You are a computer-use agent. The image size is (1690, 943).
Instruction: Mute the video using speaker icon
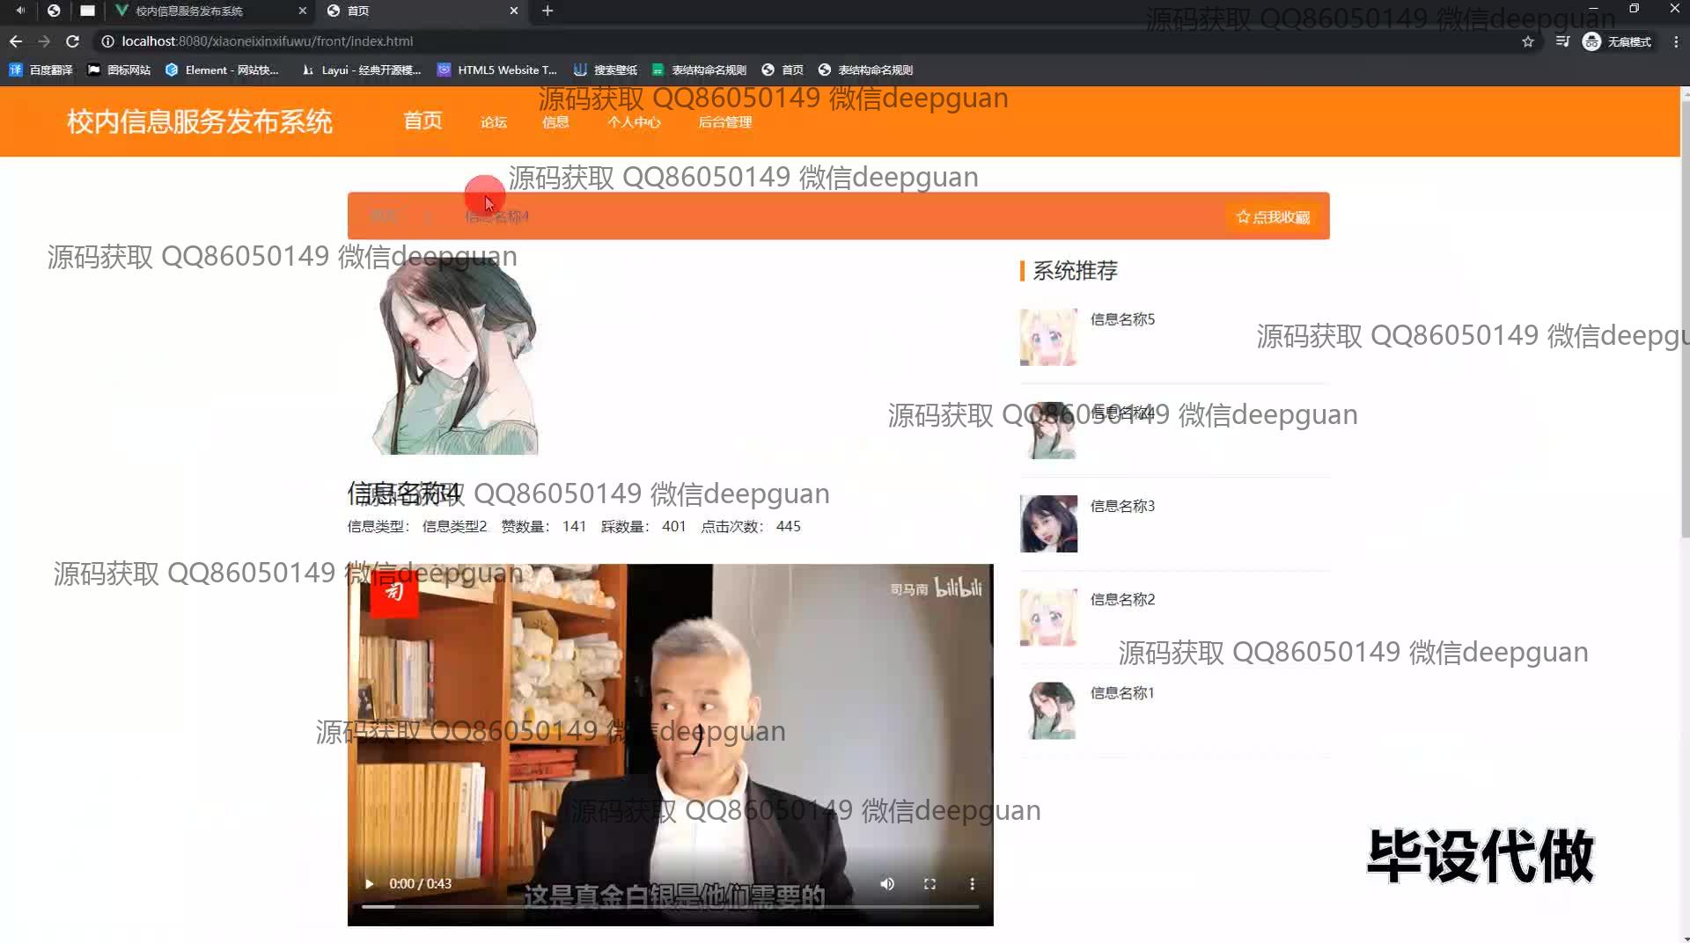887,883
